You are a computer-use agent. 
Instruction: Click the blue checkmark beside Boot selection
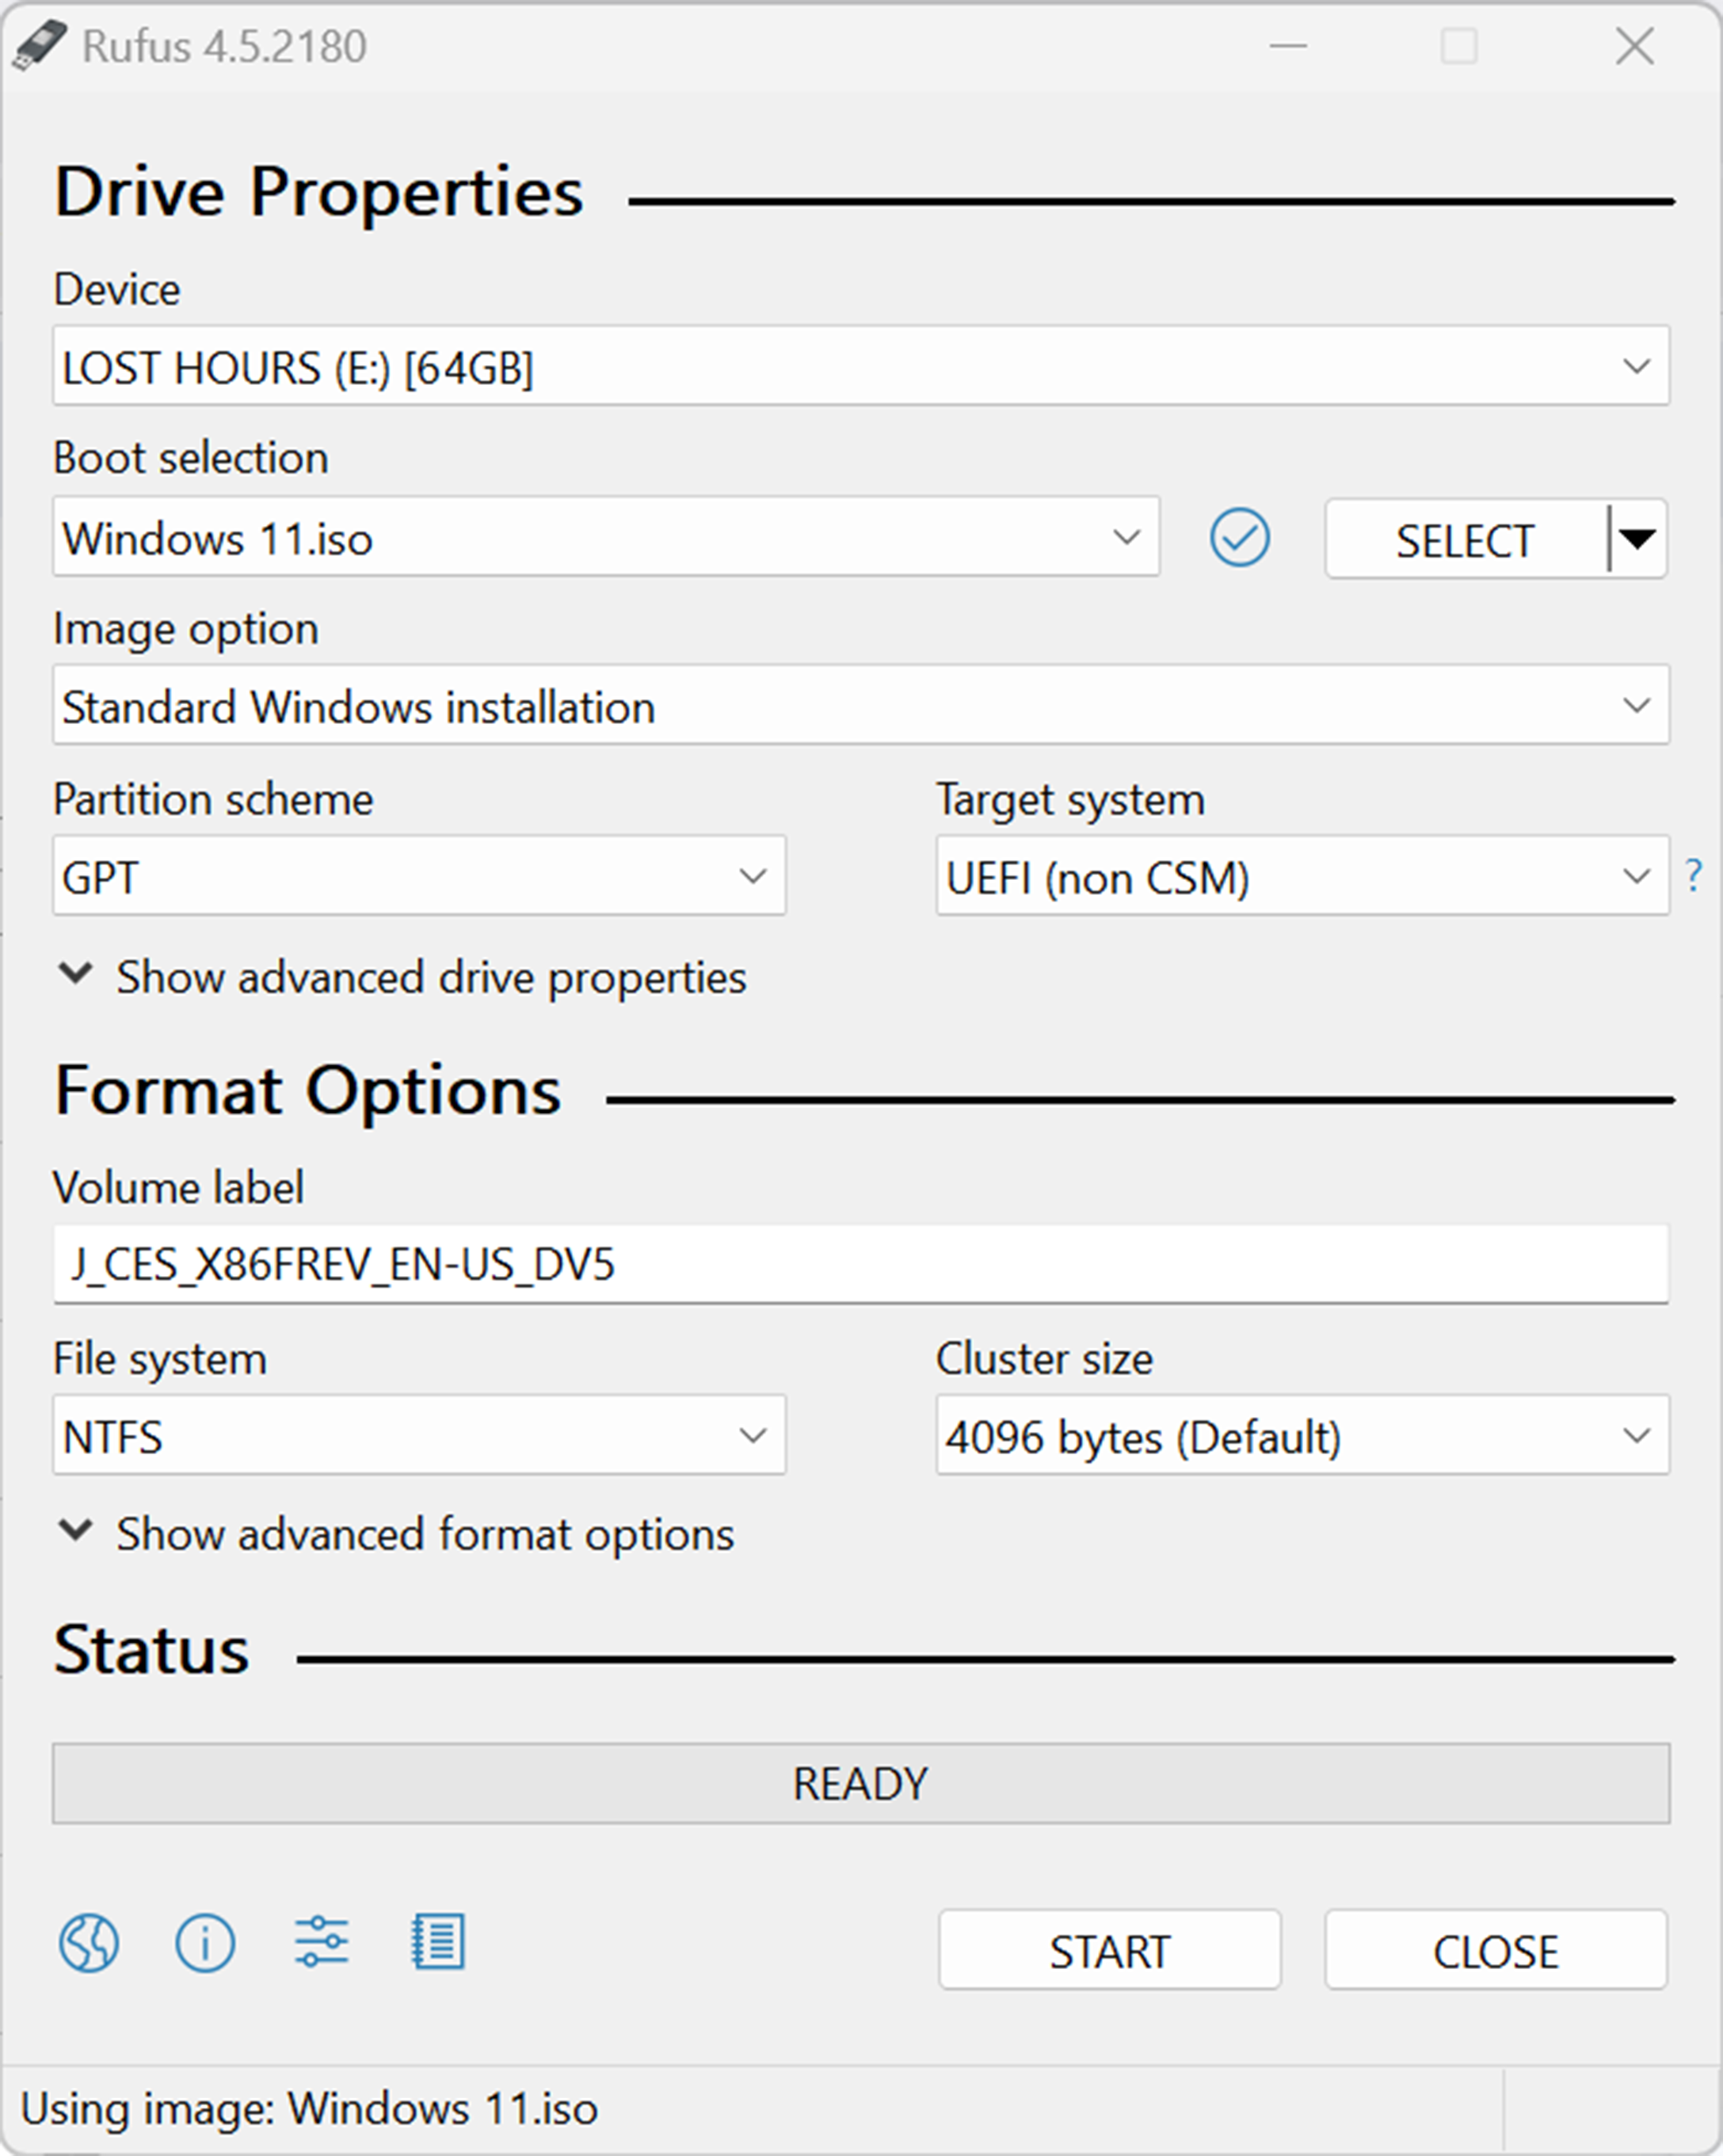click(x=1239, y=538)
